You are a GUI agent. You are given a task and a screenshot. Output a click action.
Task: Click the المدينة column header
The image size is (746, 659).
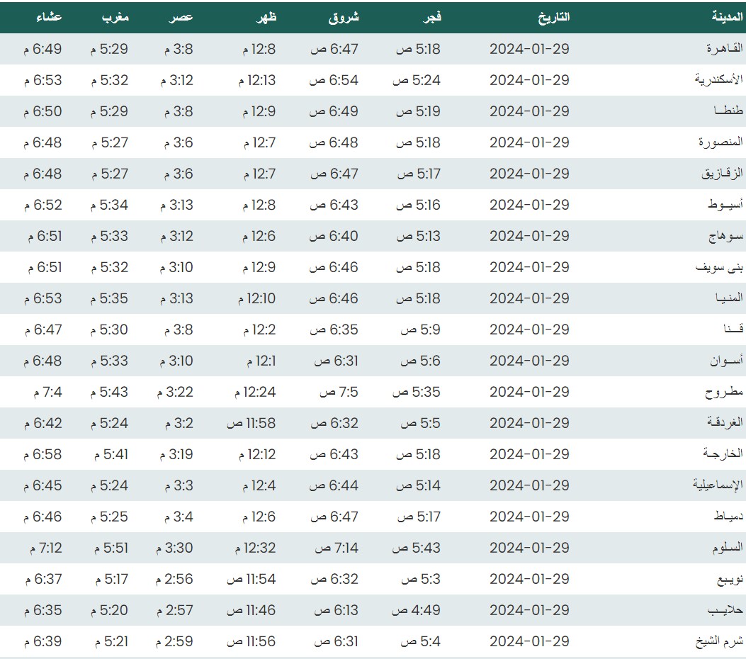(x=727, y=17)
